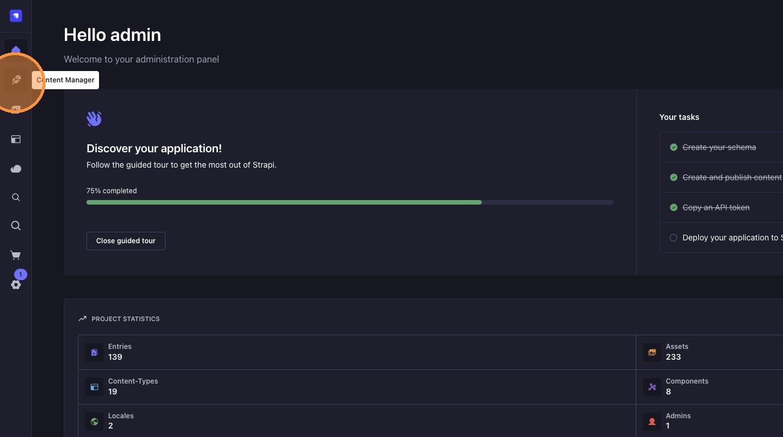Open the Locales statistic tile
This screenshot has width=783, height=437.
point(357,421)
